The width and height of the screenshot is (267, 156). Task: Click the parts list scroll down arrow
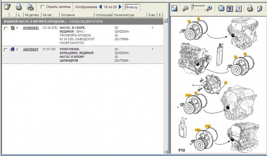coord(165,152)
